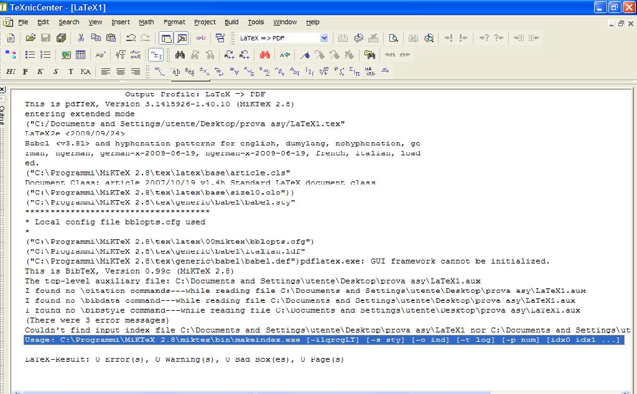Image resolution: width=637 pixels, height=394 pixels.
Task: Toggle the output pane view button
Action: [180, 38]
